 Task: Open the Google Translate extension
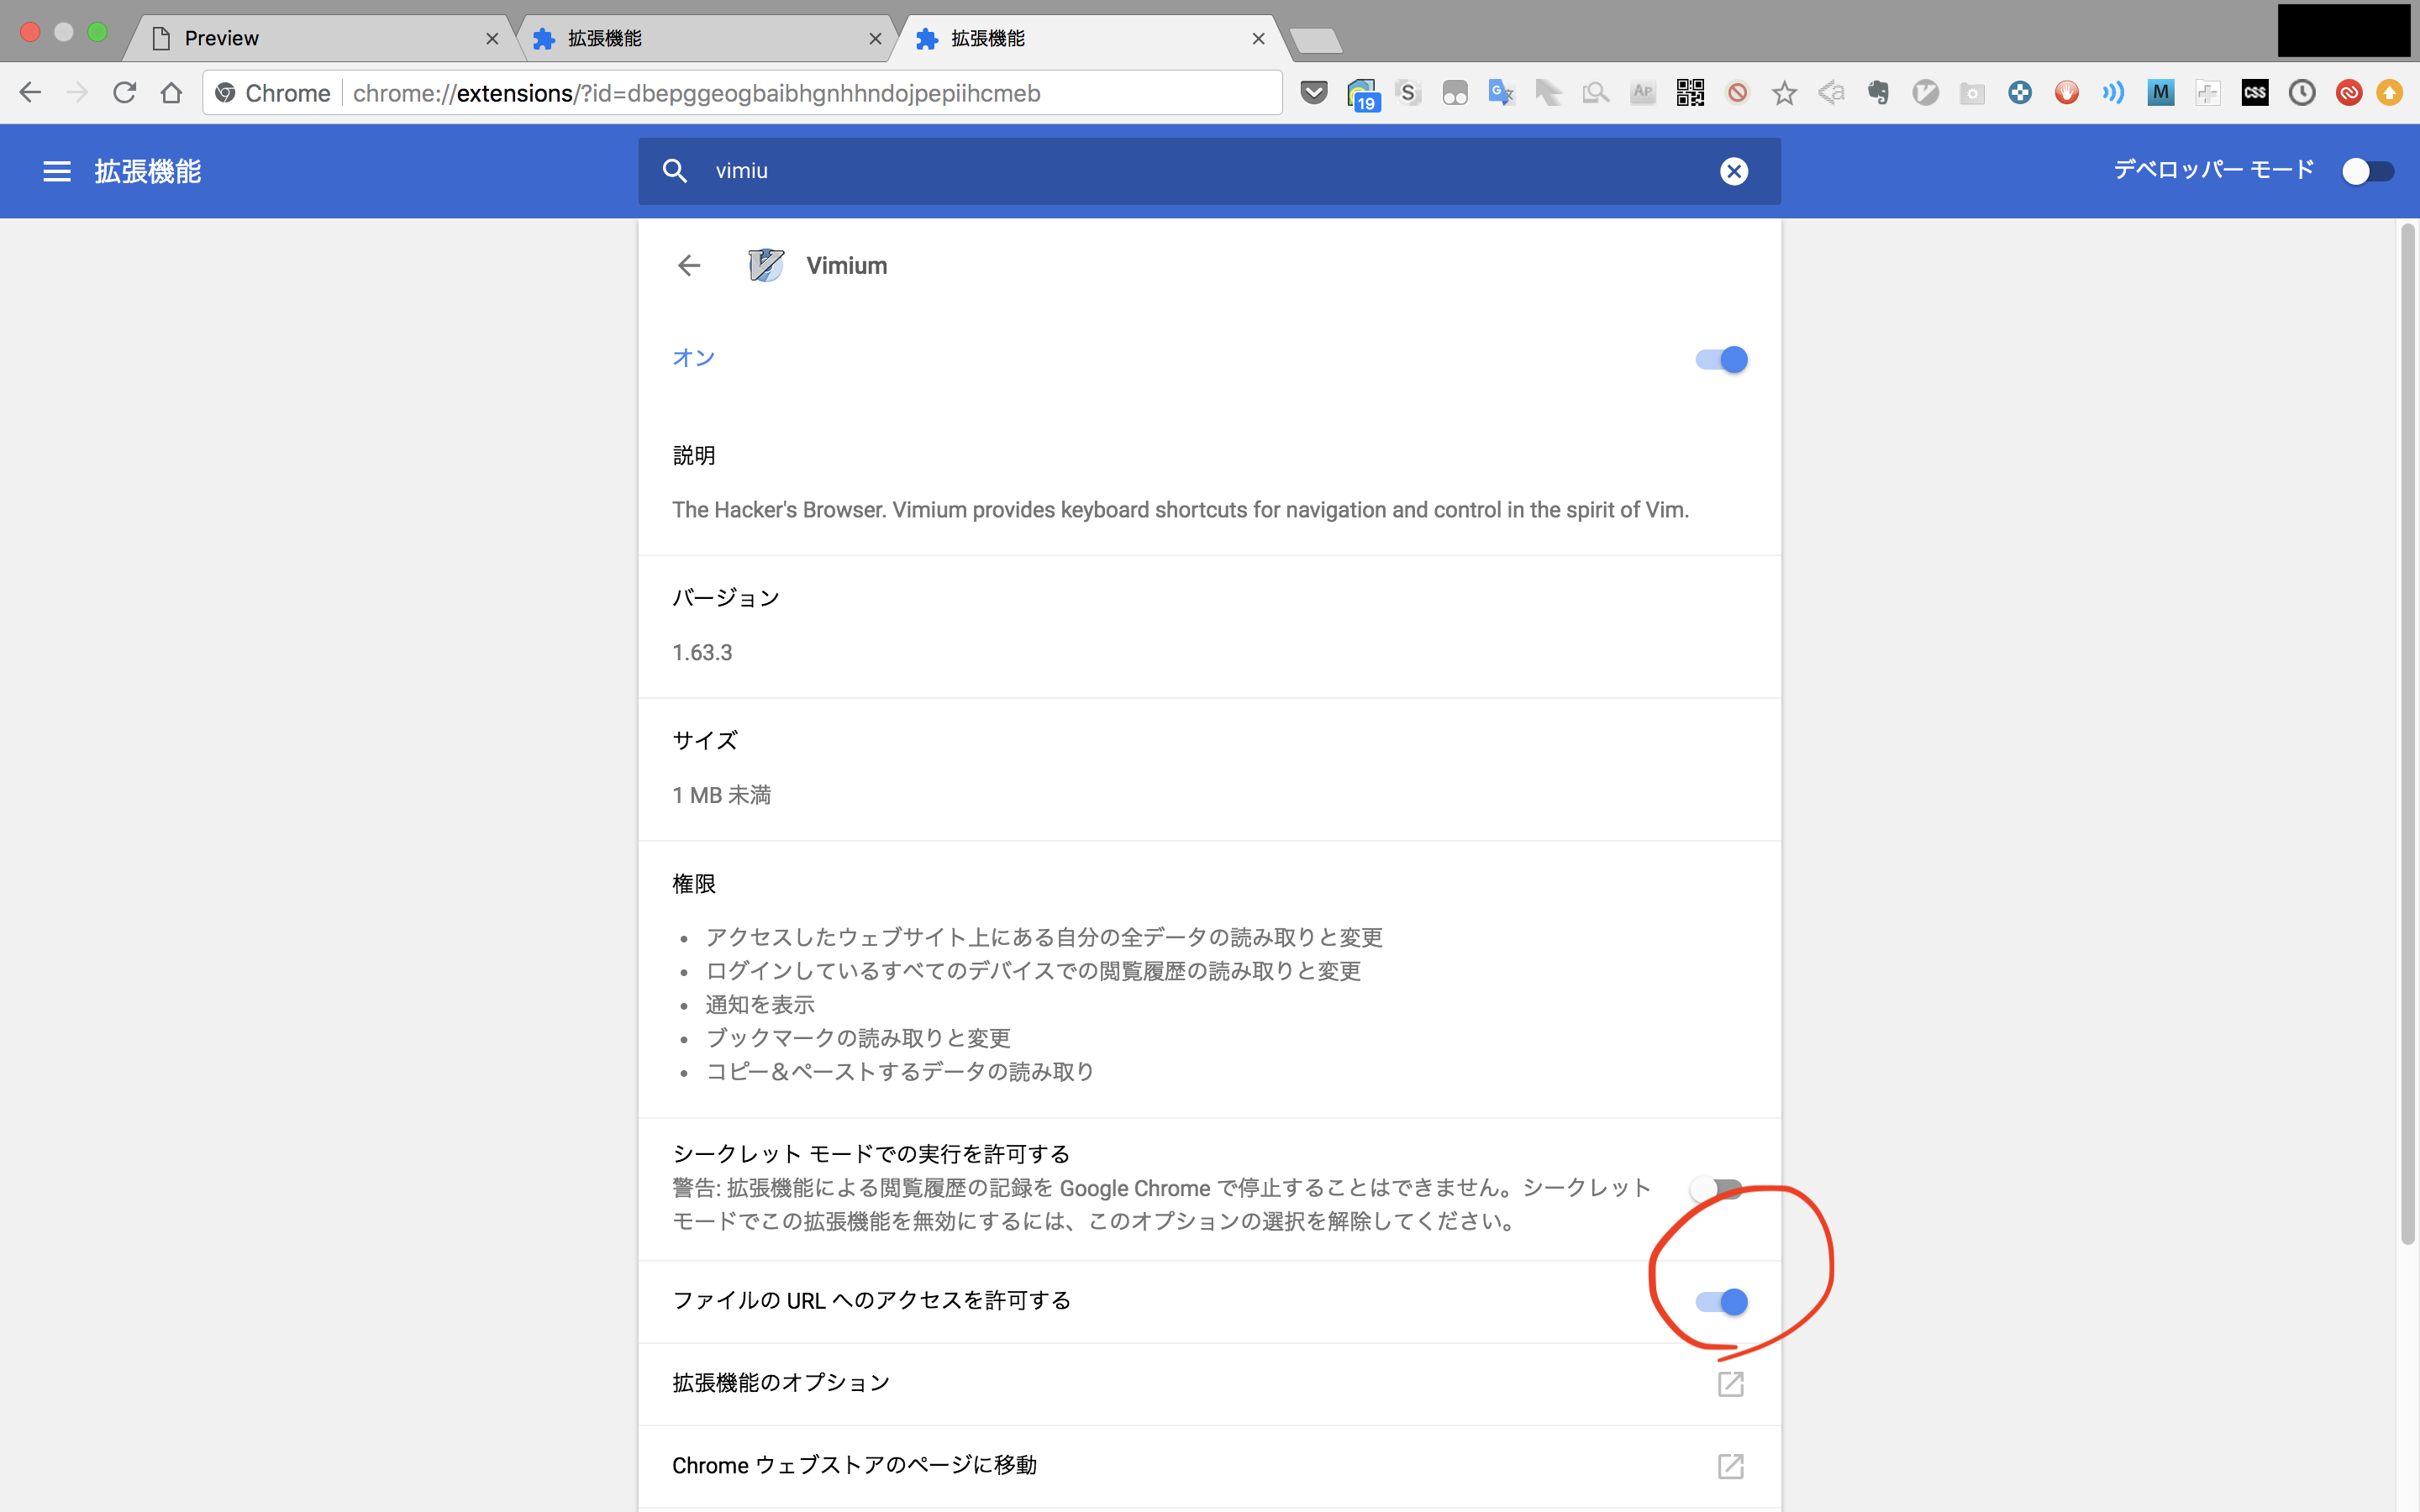point(1501,92)
